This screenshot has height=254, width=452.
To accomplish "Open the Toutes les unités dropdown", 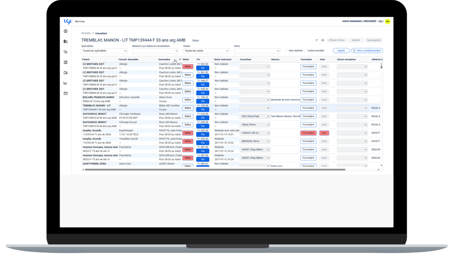I will pos(206,51).
